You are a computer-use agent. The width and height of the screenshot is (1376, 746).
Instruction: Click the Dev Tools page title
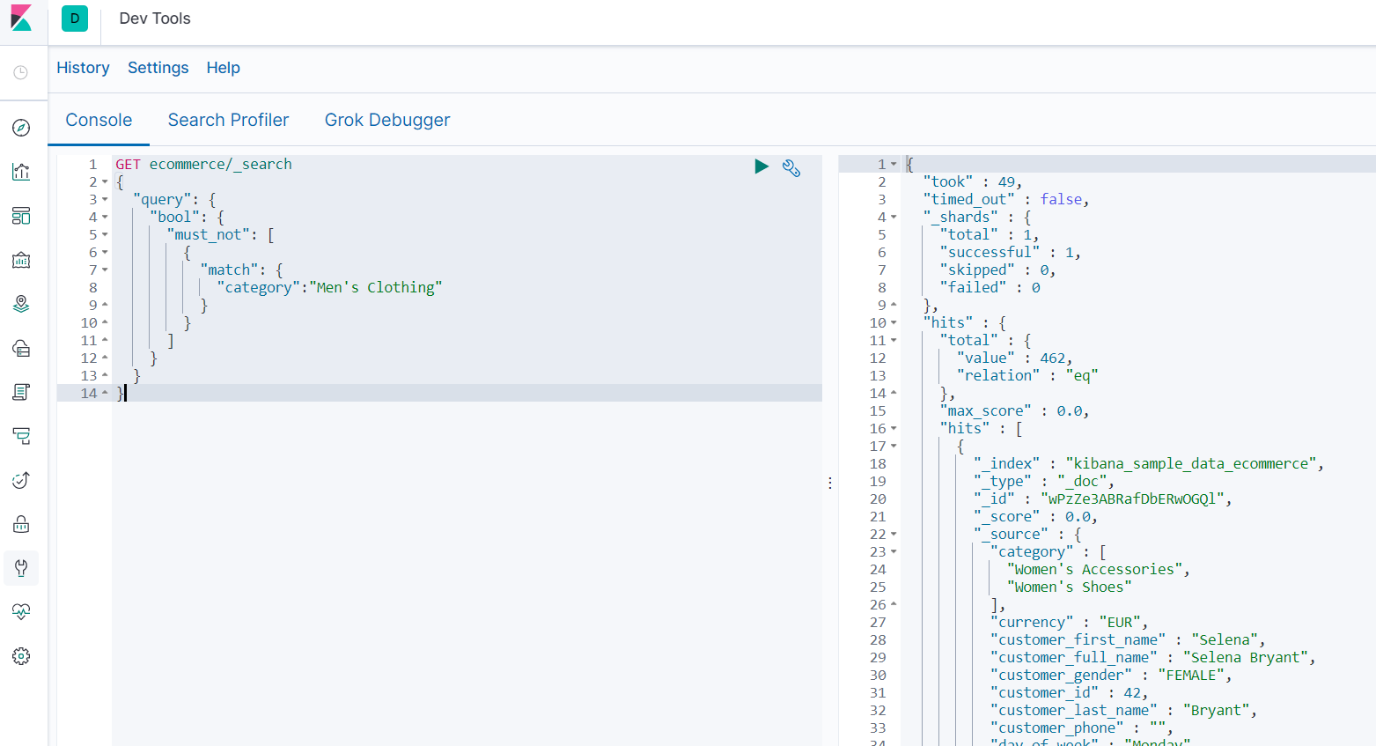coord(155,18)
